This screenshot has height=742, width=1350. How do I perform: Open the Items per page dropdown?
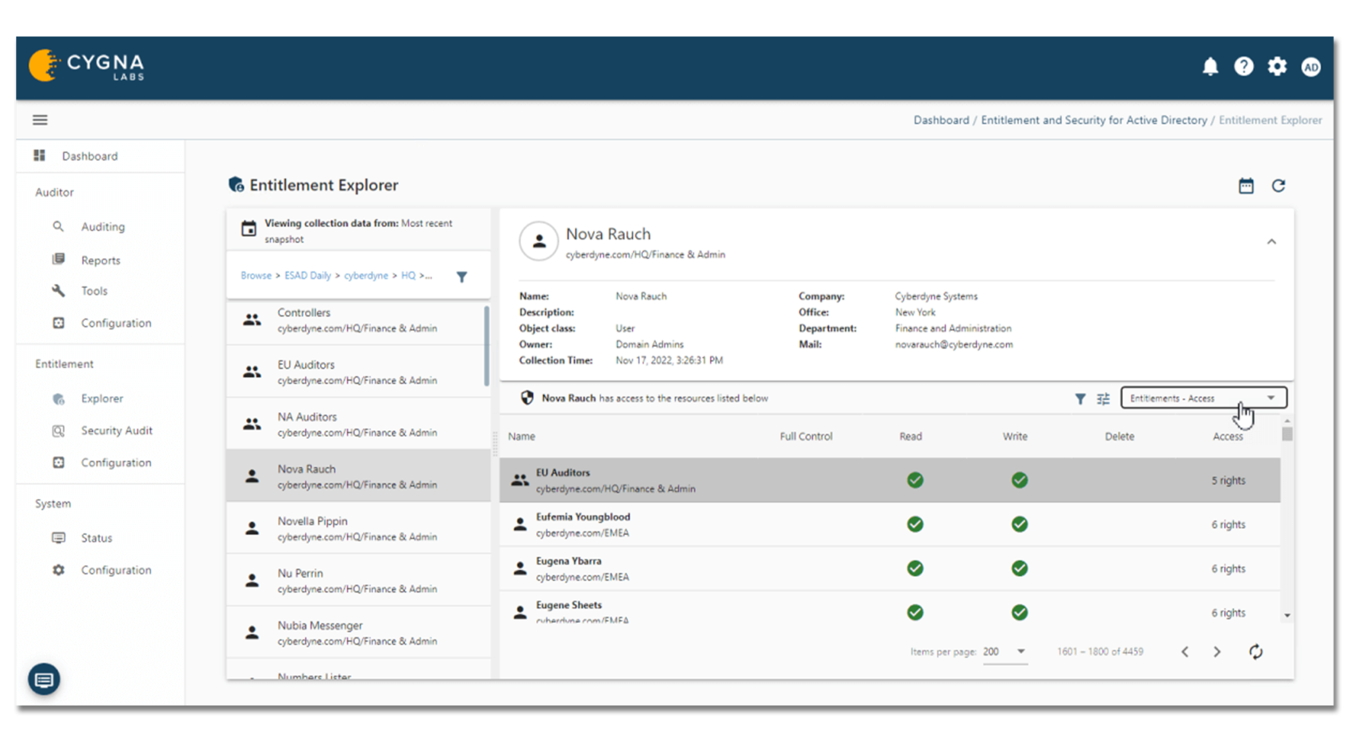1005,652
